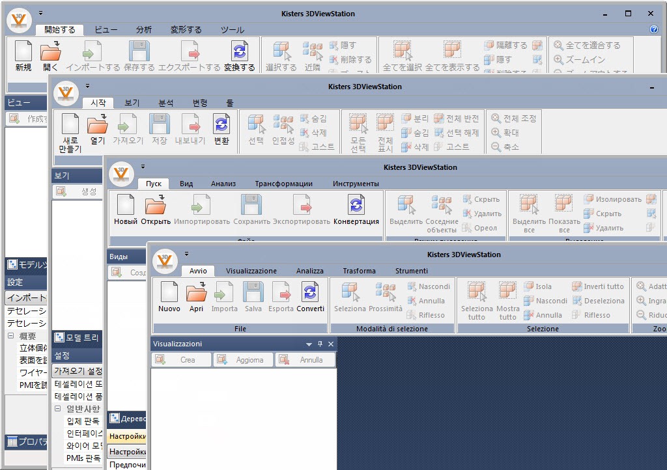Click the Crea button in Visualizzazioni
Viewport: 667px width, 470px height.
(182, 360)
